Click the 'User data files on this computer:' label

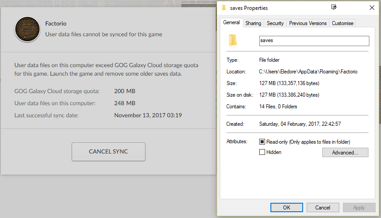point(55,103)
